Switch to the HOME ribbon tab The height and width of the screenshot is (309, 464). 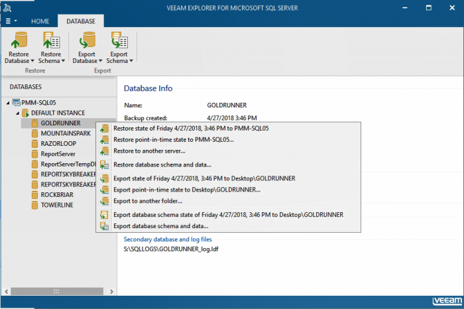click(x=40, y=21)
